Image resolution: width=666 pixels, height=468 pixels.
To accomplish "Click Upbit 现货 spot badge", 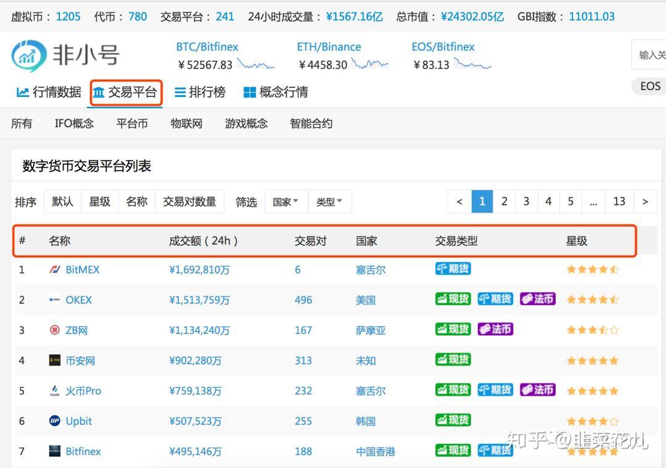I will coord(453,420).
